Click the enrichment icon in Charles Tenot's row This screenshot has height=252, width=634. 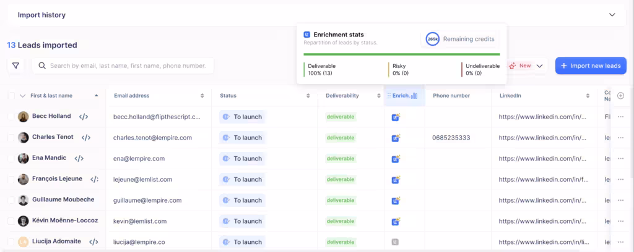396,138
